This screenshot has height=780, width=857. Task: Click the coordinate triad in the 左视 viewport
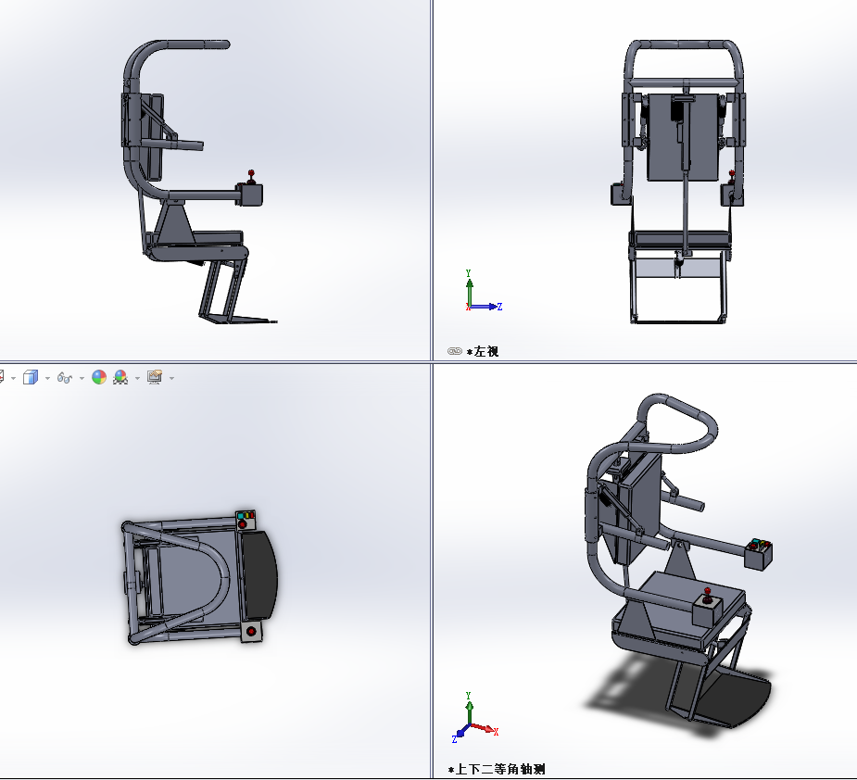point(483,291)
